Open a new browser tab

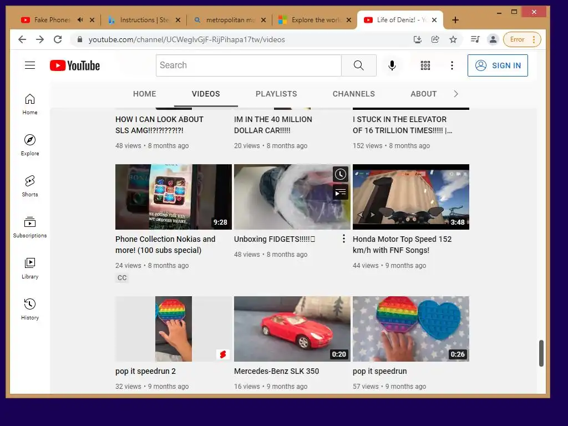(x=455, y=20)
